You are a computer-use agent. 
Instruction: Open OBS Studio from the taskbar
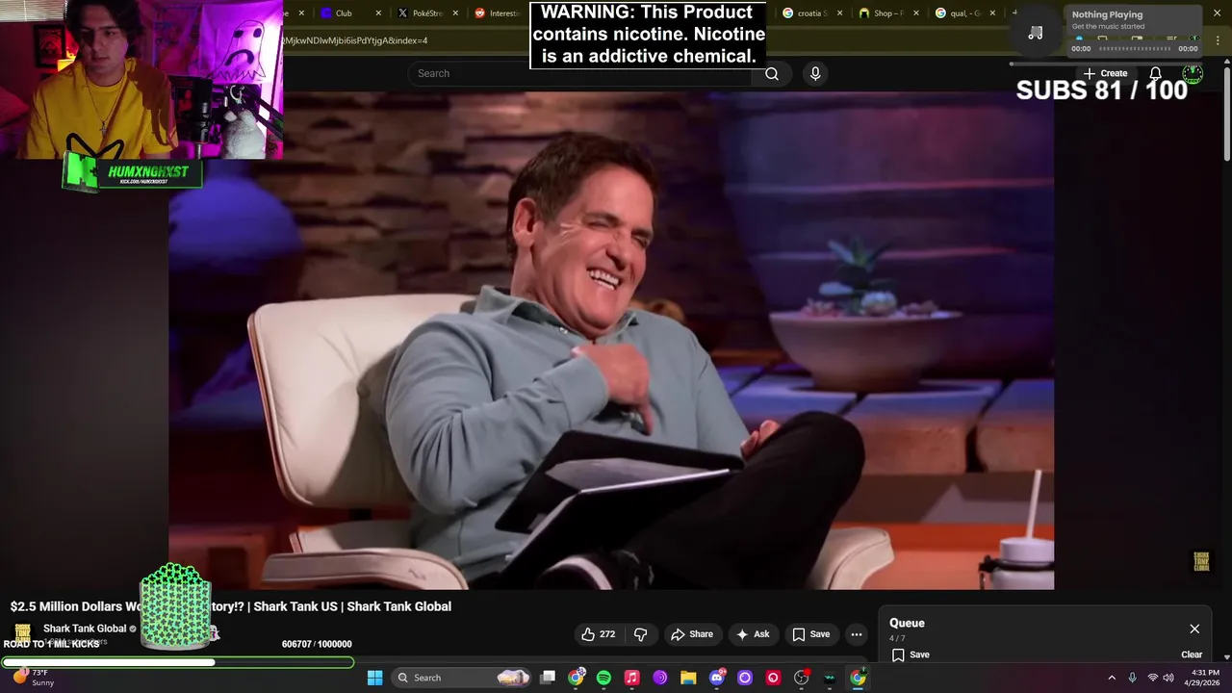point(801,678)
